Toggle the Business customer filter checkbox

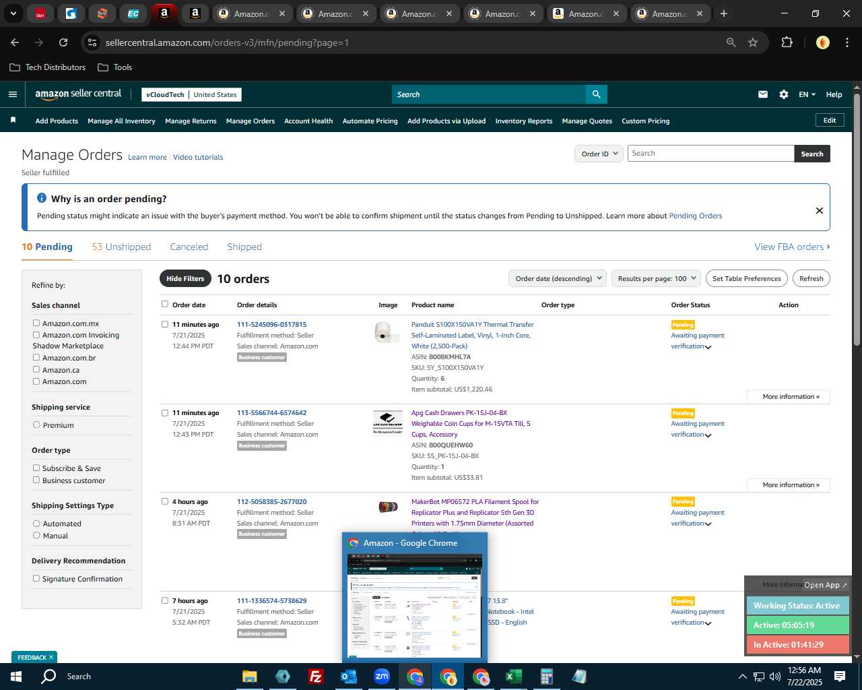(x=36, y=480)
